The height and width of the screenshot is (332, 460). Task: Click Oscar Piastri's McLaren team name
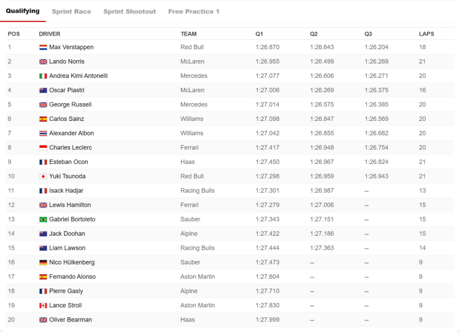pyautogui.click(x=192, y=90)
